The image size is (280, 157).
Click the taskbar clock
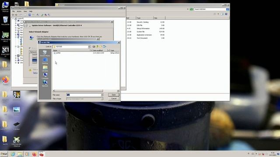pyautogui.click(x=273, y=154)
